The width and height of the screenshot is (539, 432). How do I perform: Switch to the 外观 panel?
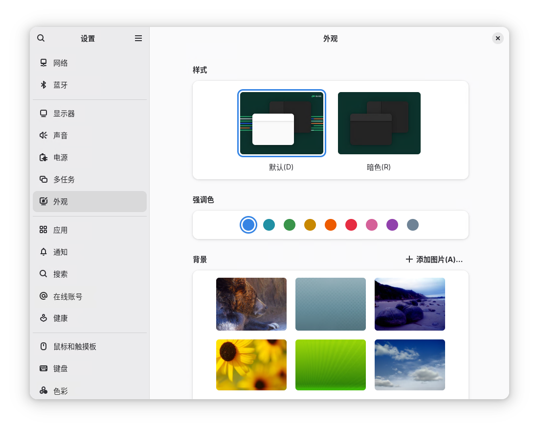[61, 201]
